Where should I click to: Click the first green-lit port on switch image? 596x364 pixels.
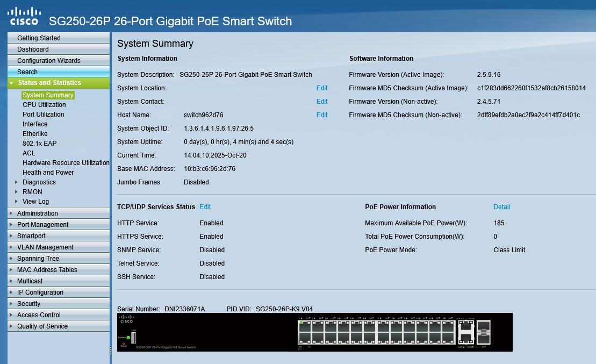point(305,326)
